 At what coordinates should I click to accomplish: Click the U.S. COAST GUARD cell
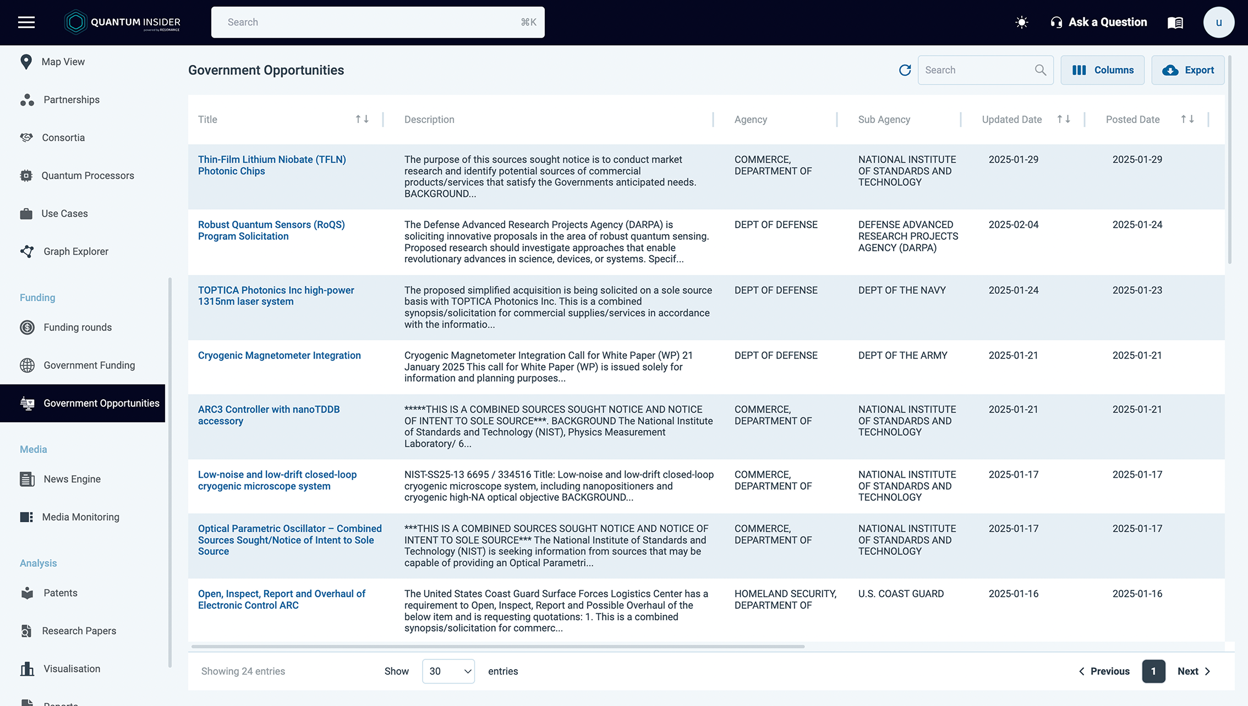point(901,594)
